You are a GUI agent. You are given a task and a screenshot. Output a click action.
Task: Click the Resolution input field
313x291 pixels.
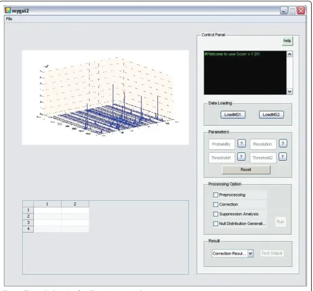263,144
